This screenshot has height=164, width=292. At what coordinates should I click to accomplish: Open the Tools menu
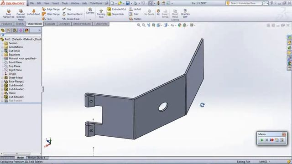pos(65,3)
